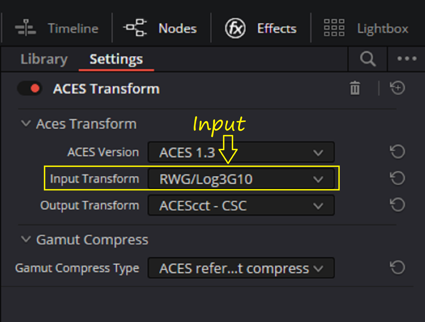Open the three-dot options menu

(x=407, y=58)
